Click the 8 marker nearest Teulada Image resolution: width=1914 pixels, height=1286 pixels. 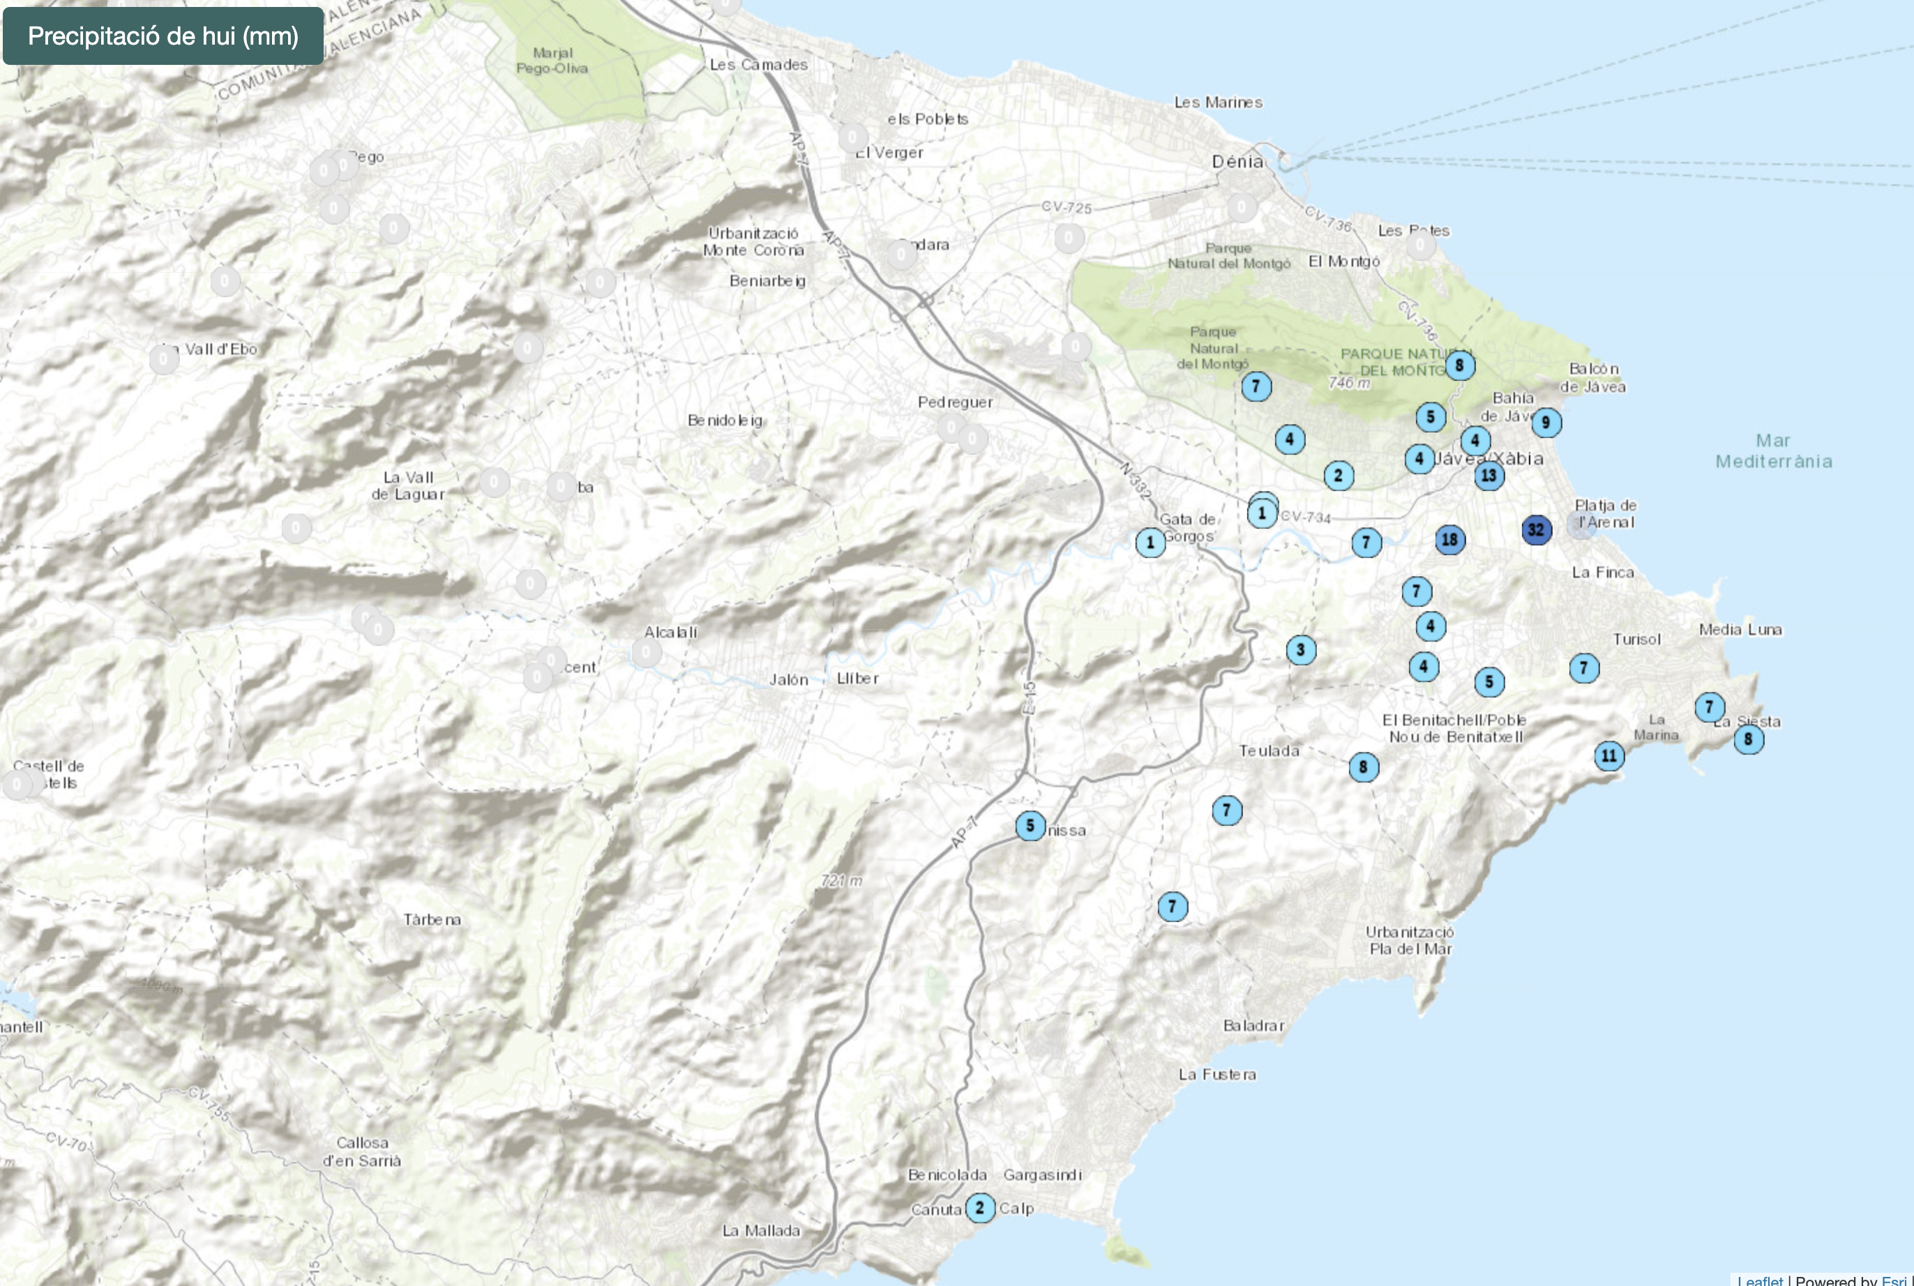coord(1364,768)
